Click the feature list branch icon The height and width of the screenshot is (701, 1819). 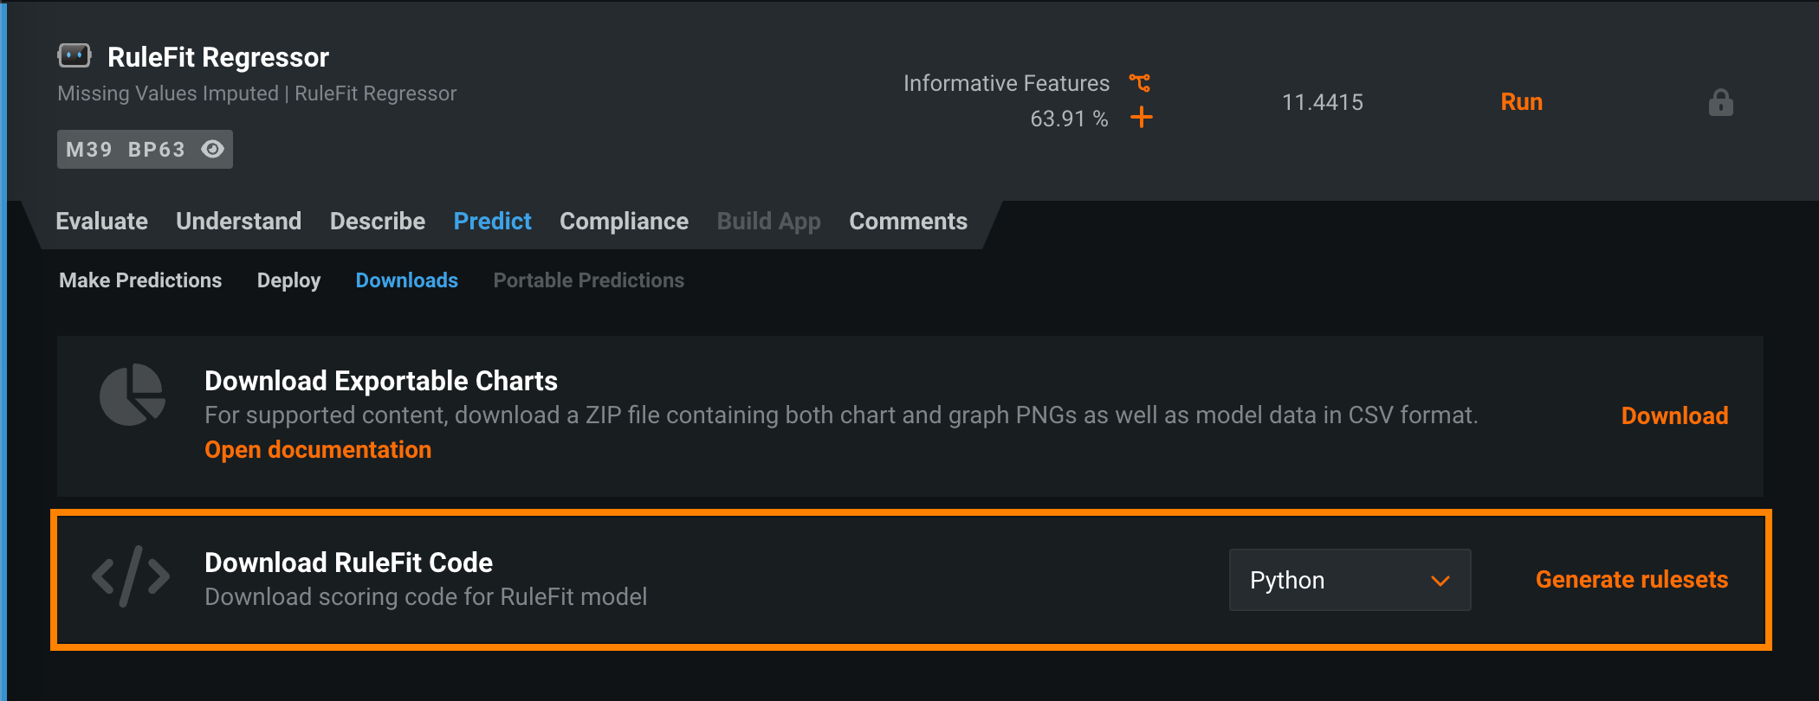(1140, 83)
